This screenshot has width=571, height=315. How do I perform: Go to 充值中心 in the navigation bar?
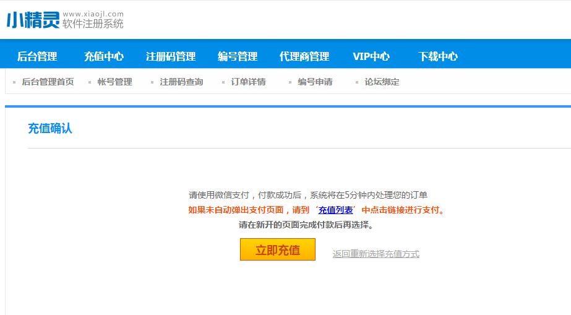pyautogui.click(x=104, y=56)
